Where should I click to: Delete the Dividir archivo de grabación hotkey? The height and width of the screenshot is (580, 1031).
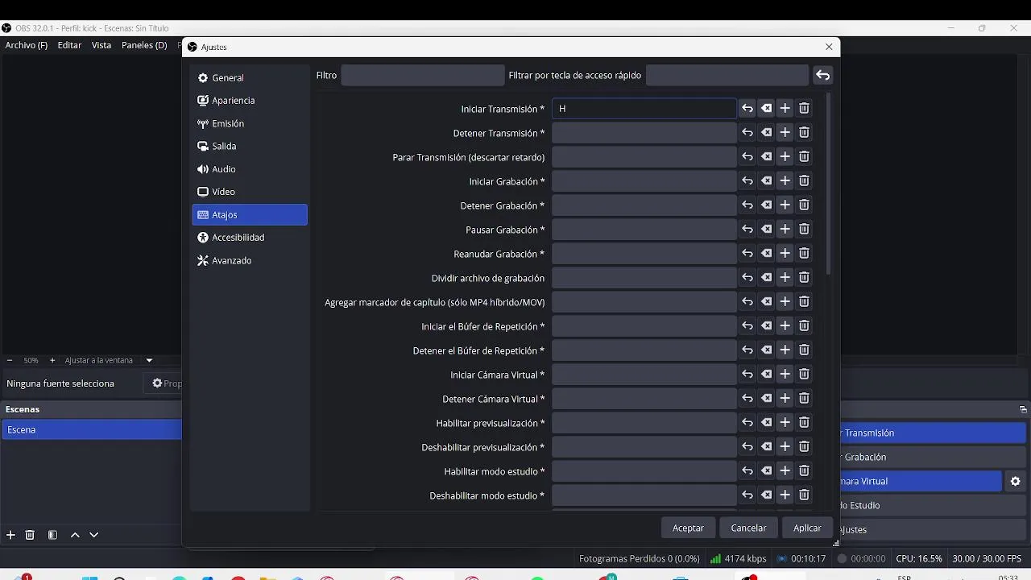(804, 278)
